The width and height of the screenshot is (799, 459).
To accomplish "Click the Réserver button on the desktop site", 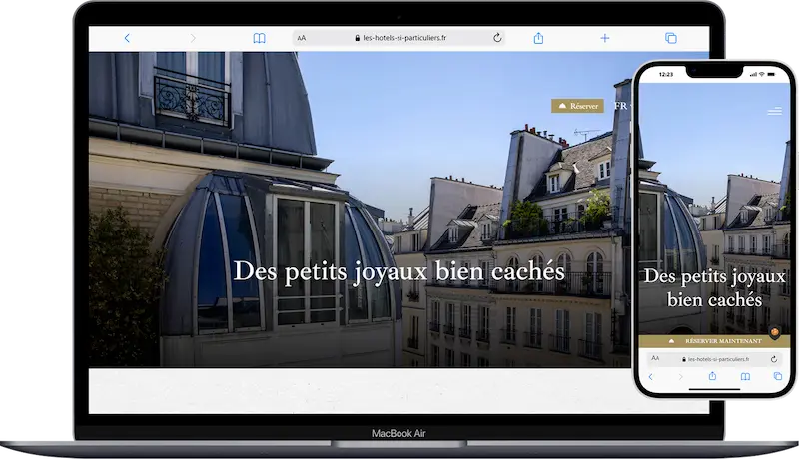I will click(x=578, y=106).
